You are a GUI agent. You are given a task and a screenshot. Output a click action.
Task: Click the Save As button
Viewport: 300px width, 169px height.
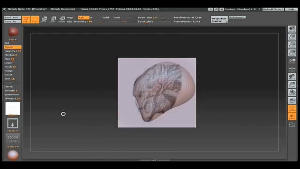click(x=13, y=22)
